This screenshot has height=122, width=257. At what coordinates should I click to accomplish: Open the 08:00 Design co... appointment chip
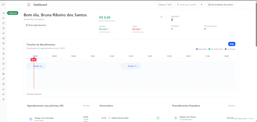[36, 66]
